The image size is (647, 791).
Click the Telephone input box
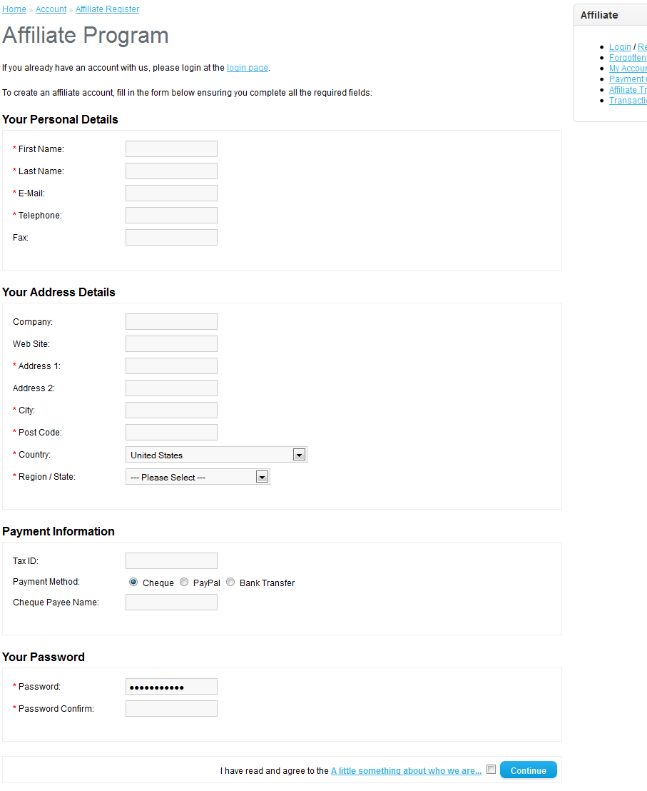[171, 215]
